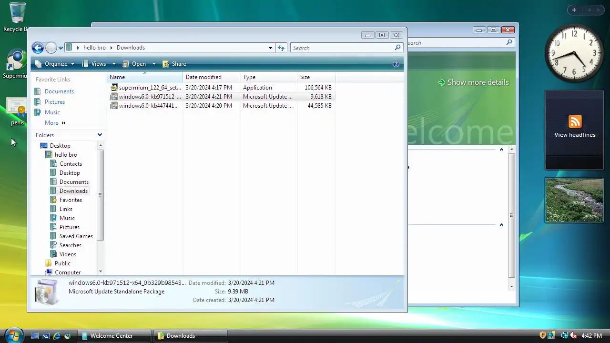The image size is (610, 343).
Task: Open Explorer Help question mark icon
Action: [396, 64]
